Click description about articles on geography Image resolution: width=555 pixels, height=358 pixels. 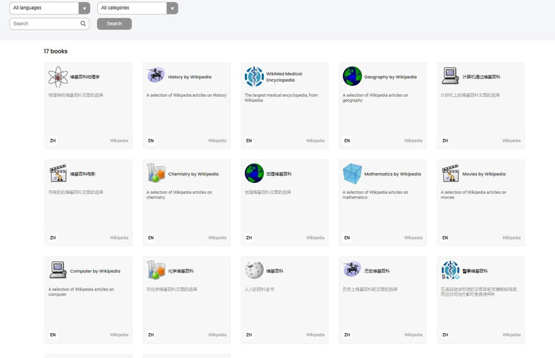375,98
